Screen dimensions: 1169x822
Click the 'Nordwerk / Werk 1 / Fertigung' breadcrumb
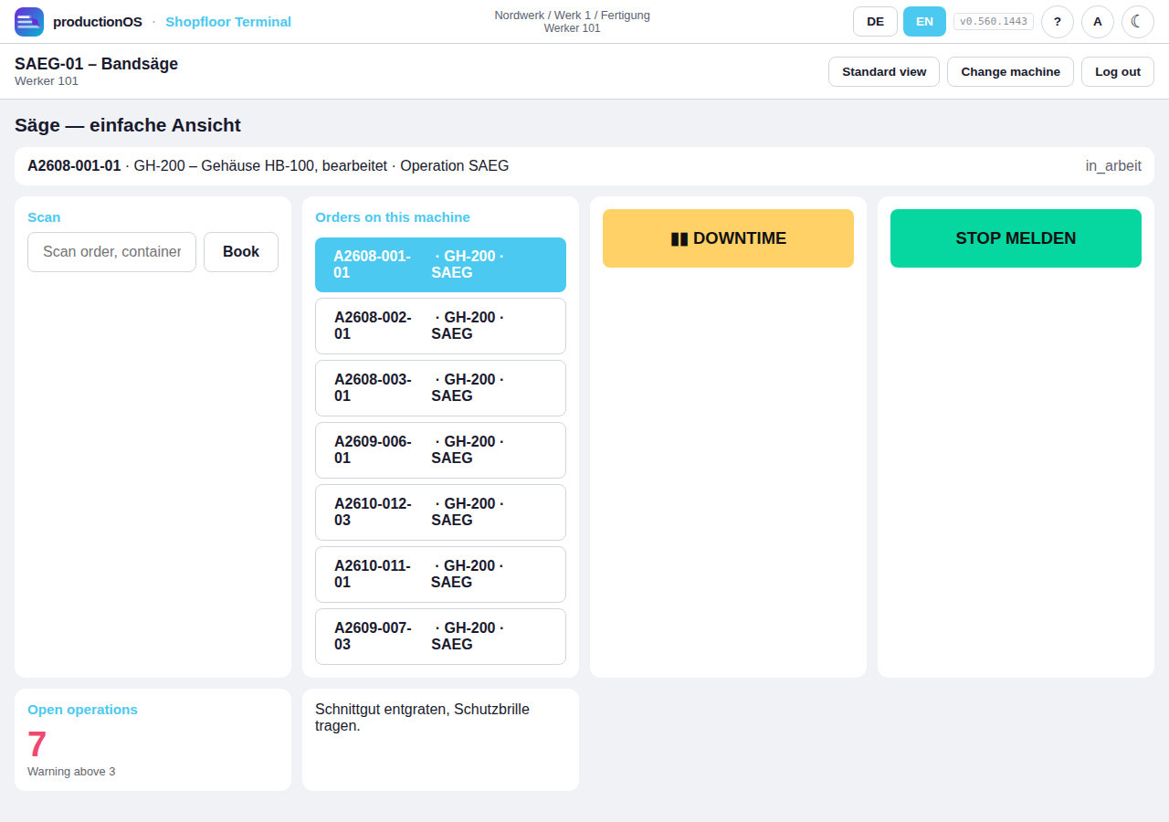[572, 16]
